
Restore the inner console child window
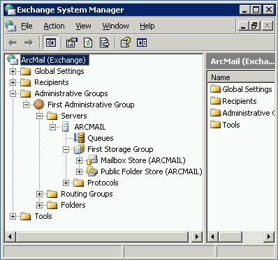point(256,26)
